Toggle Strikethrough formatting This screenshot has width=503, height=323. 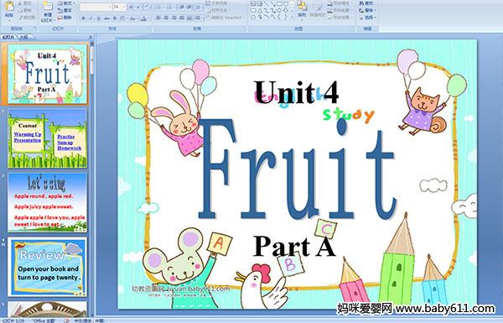click(x=106, y=18)
